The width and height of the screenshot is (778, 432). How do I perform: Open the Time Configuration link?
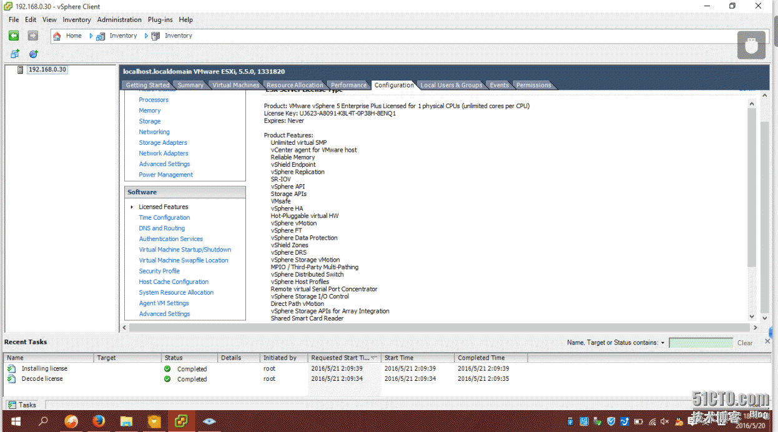[164, 217]
